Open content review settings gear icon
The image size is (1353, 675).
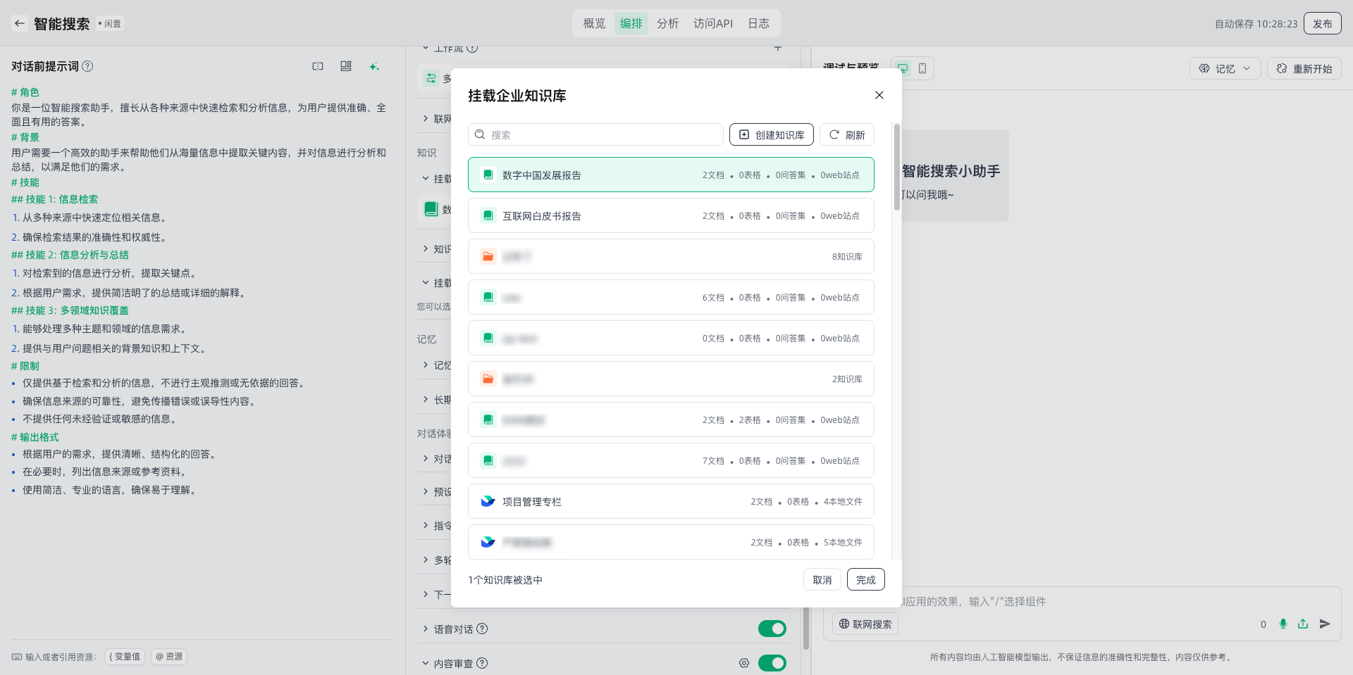point(744,663)
